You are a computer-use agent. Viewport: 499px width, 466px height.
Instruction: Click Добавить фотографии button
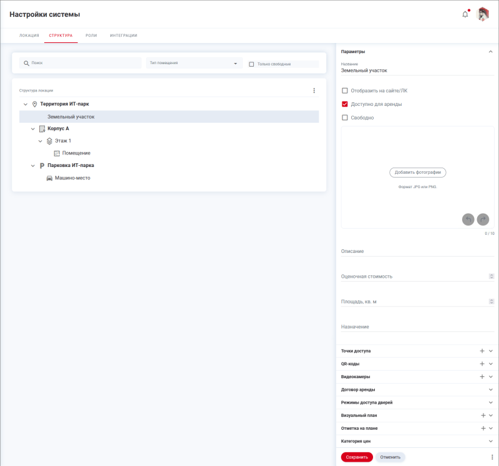[418, 172]
